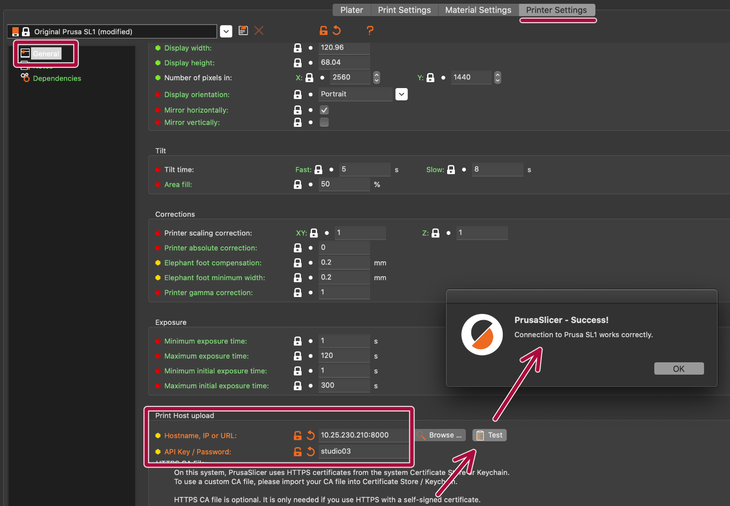Open the printer preset dropdown arrow
Viewport: 730px width, 506px height.
point(226,31)
